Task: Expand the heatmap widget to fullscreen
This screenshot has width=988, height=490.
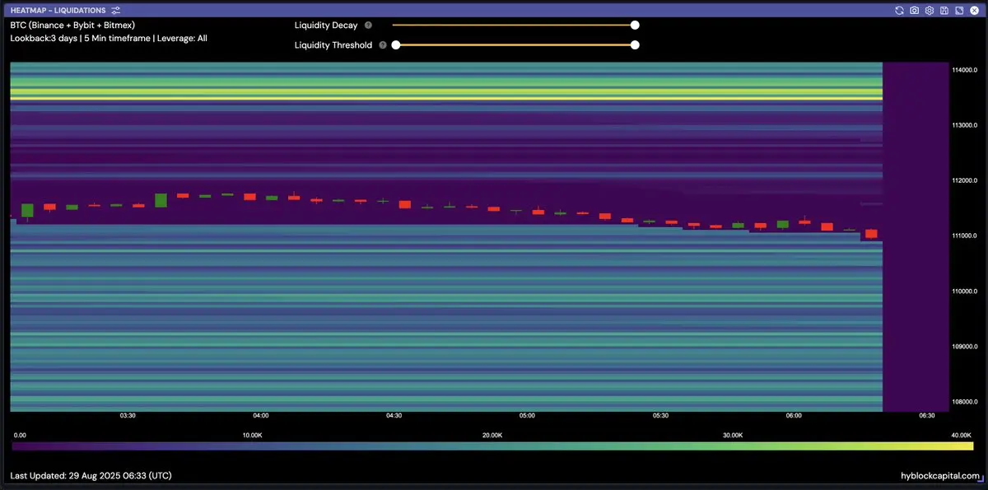Action: point(958,10)
